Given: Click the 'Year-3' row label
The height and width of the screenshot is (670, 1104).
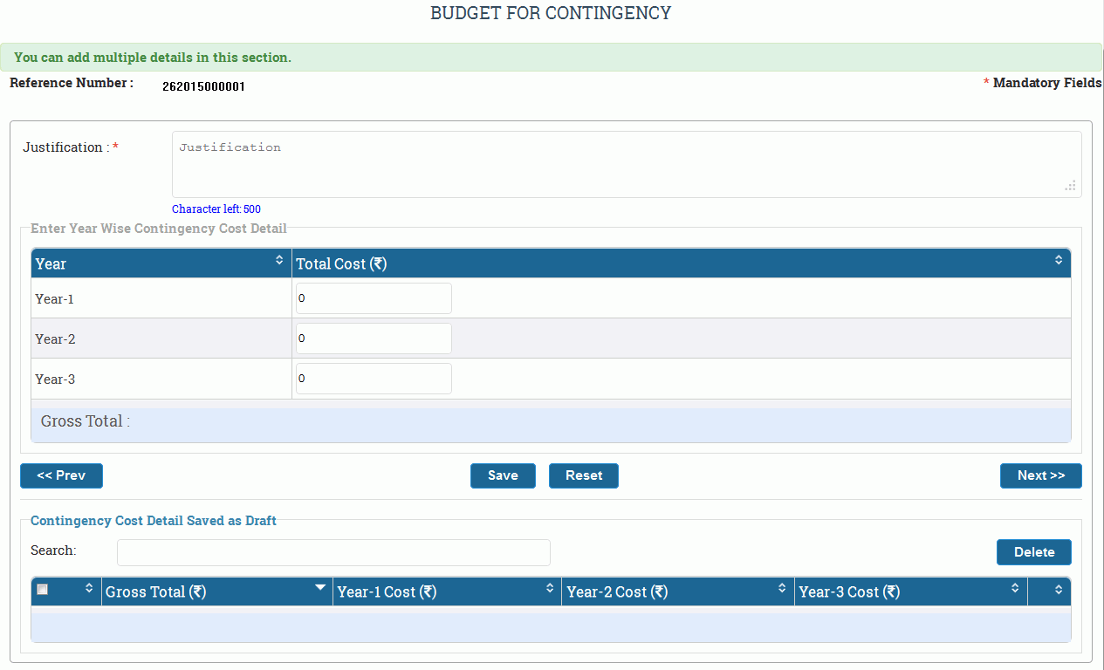Looking at the screenshot, I should tap(54, 379).
